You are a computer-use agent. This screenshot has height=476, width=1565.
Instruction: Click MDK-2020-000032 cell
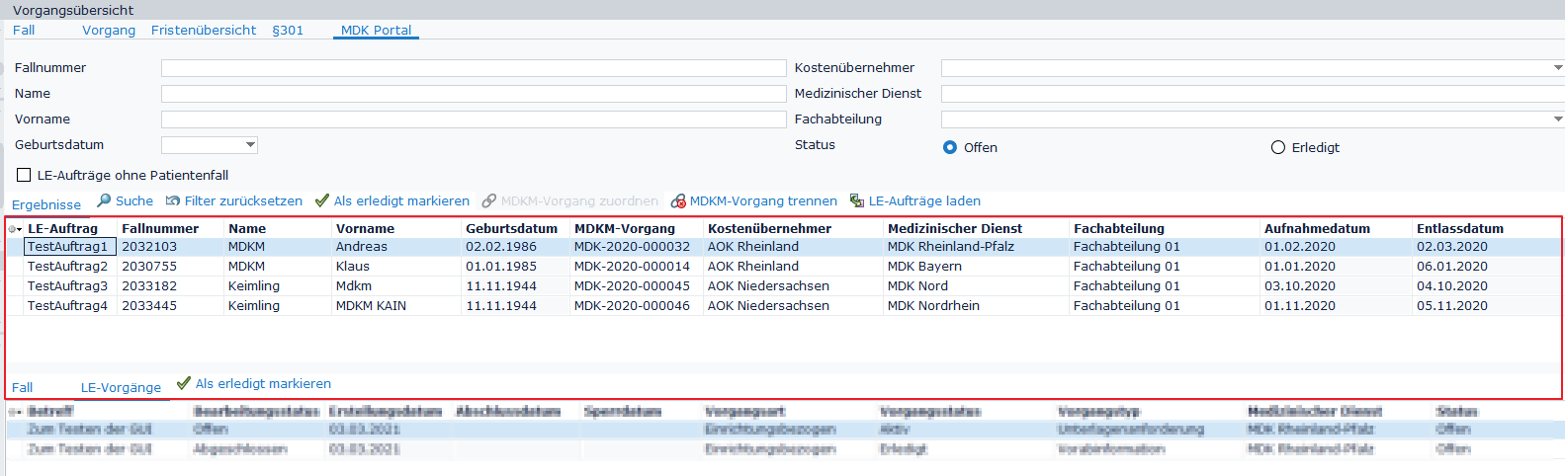click(636, 247)
